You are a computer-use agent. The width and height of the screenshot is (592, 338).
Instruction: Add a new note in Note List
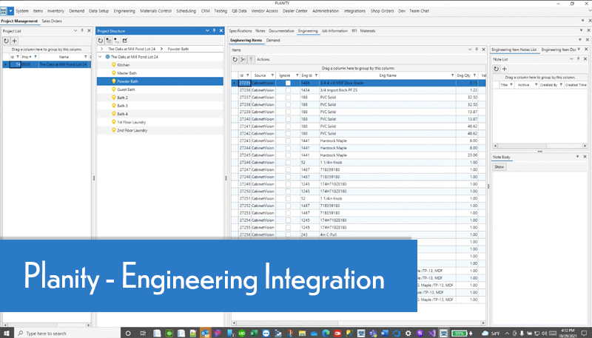click(504, 69)
